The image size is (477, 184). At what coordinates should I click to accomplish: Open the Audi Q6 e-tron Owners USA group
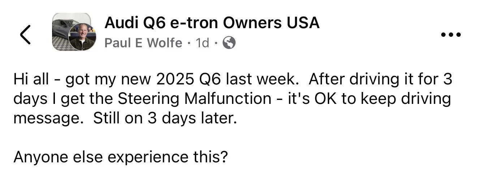tap(212, 23)
